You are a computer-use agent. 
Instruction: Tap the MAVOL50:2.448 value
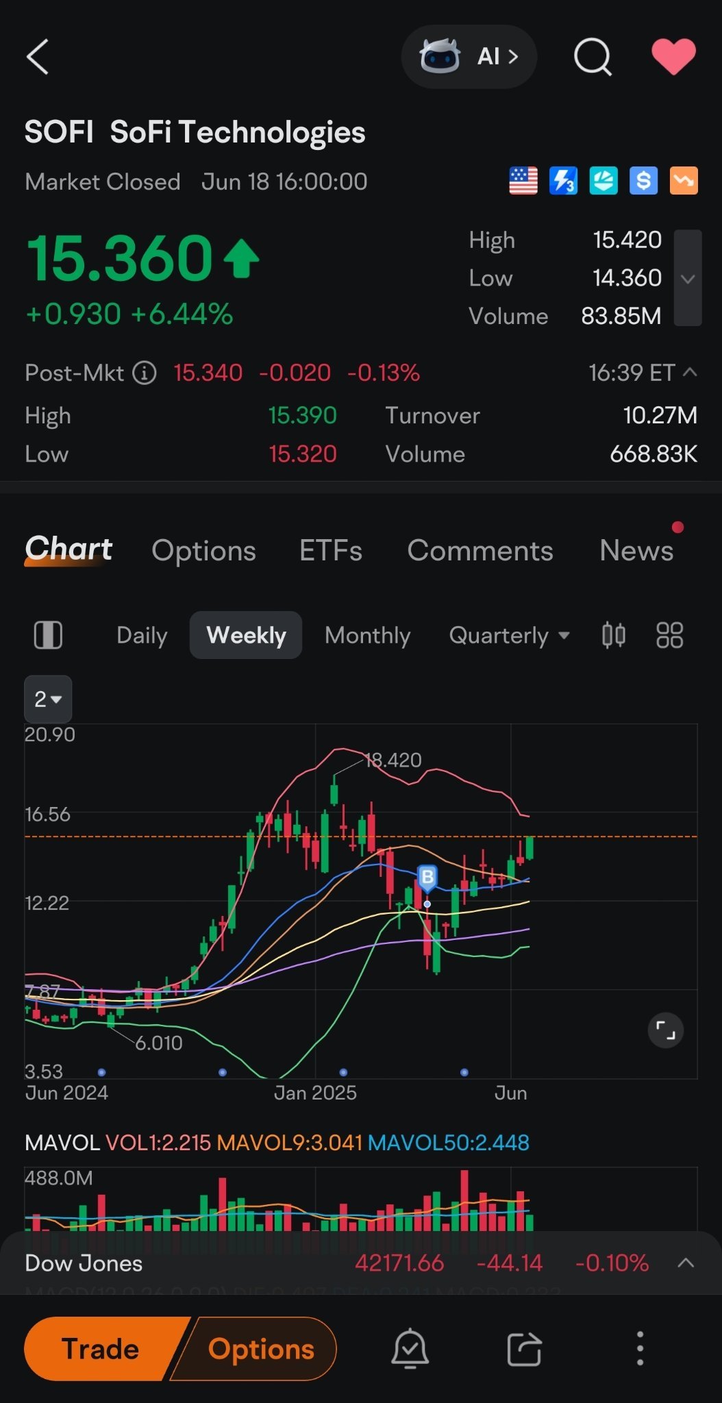(449, 1143)
